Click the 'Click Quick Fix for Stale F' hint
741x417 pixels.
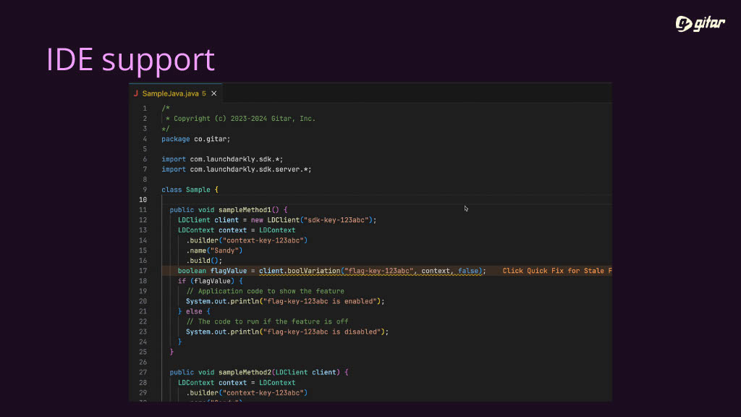(556, 271)
